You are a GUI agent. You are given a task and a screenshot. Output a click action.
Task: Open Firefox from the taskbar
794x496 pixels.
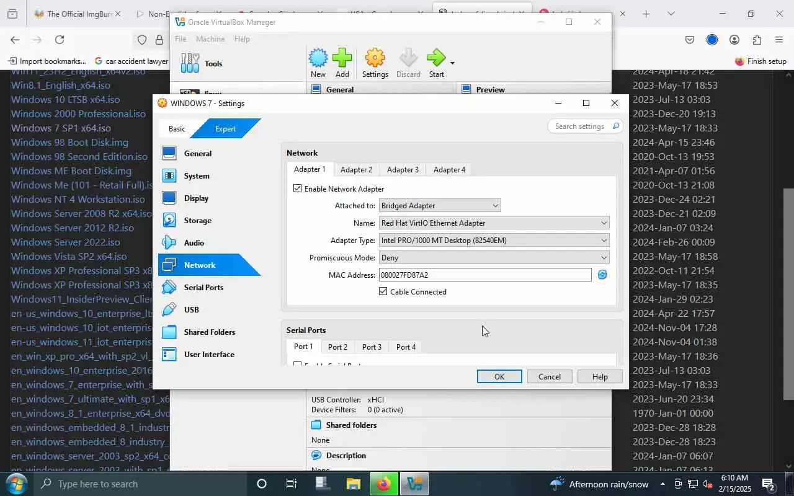tap(384, 484)
